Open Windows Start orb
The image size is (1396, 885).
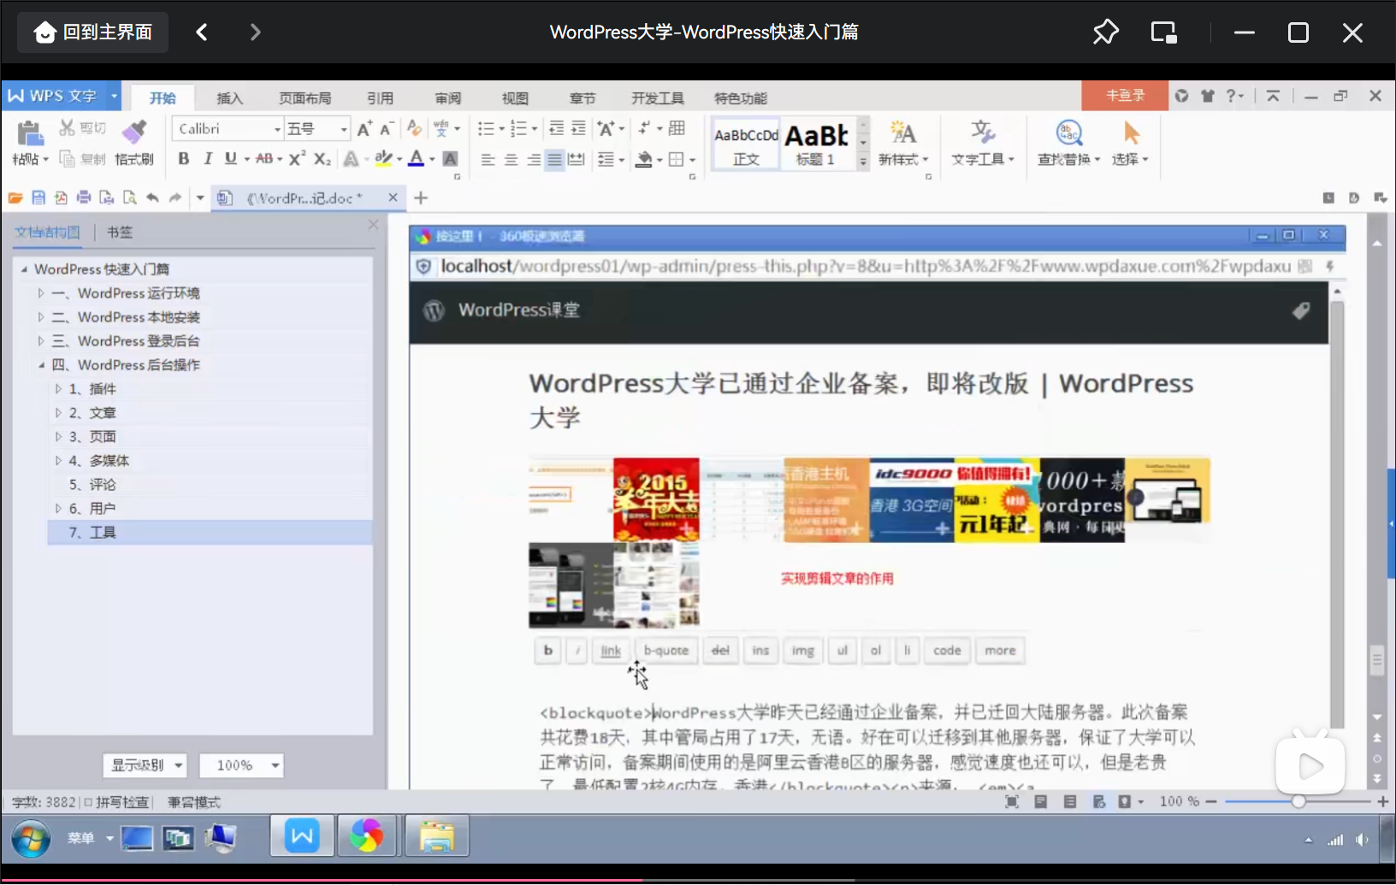tap(31, 838)
